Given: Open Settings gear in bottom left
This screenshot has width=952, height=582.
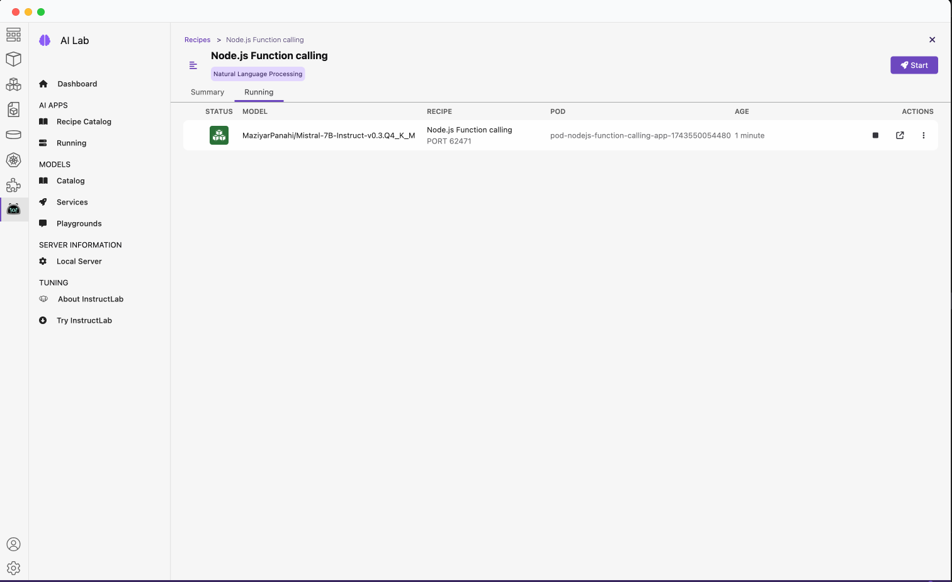Looking at the screenshot, I should click(14, 568).
